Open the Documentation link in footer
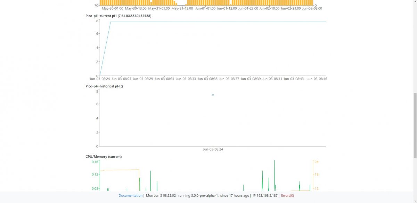 (x=130, y=196)
